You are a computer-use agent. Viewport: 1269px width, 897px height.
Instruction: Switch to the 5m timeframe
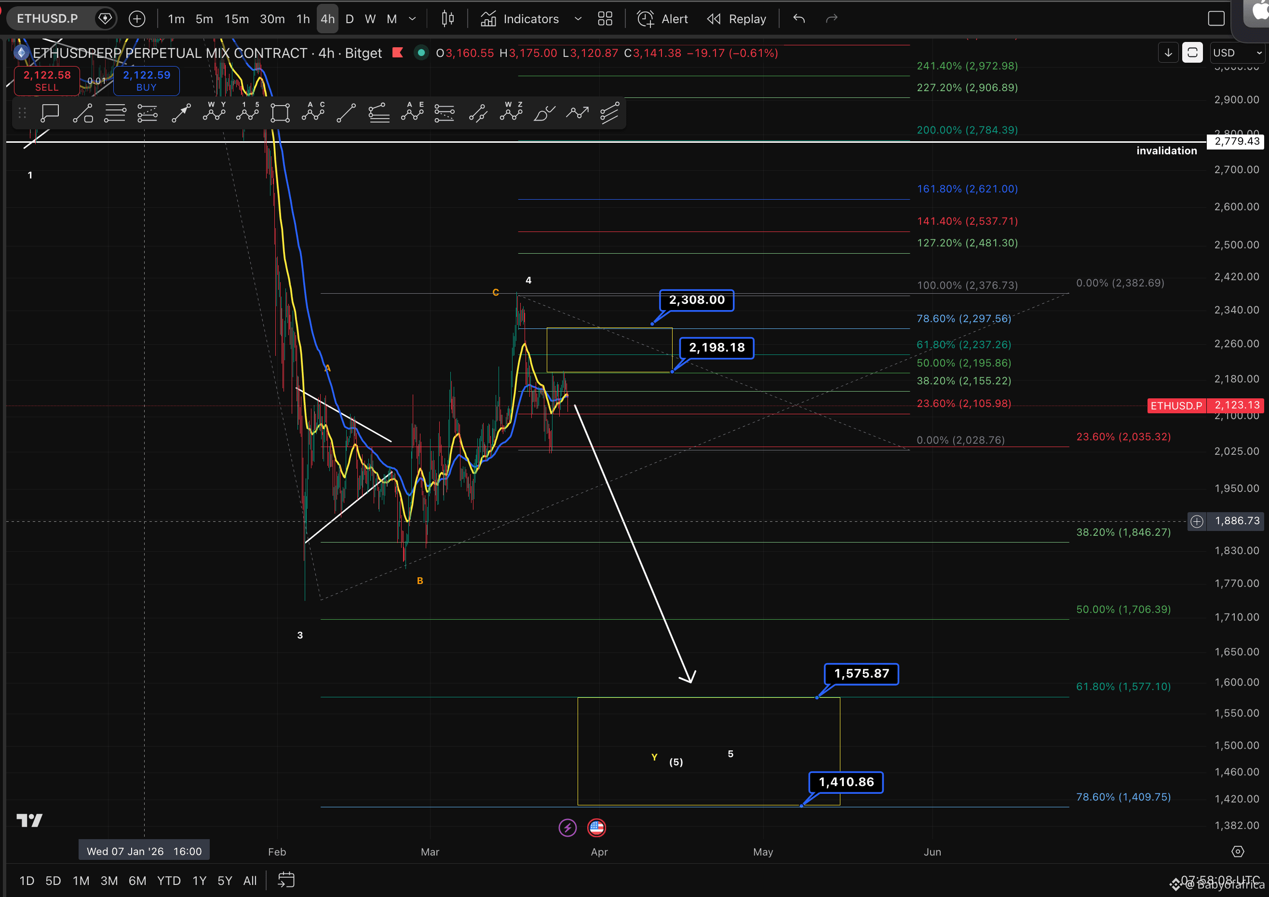204,19
